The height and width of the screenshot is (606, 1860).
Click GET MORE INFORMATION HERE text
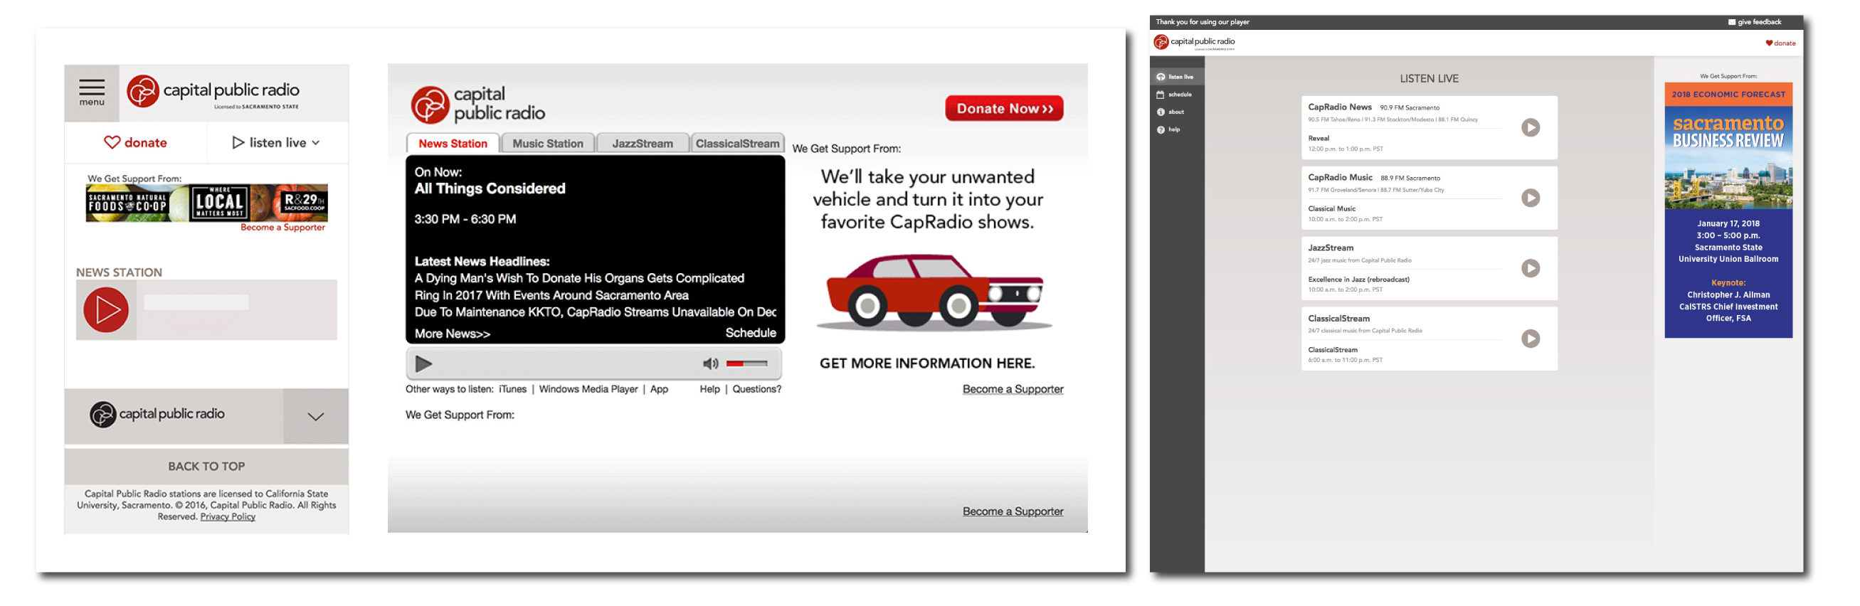pos(927,363)
